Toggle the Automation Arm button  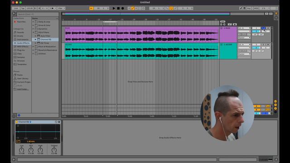(133, 8)
